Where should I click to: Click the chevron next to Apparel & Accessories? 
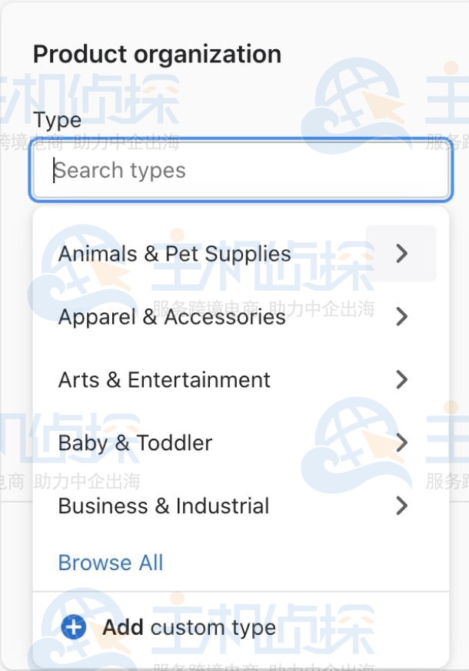401,316
